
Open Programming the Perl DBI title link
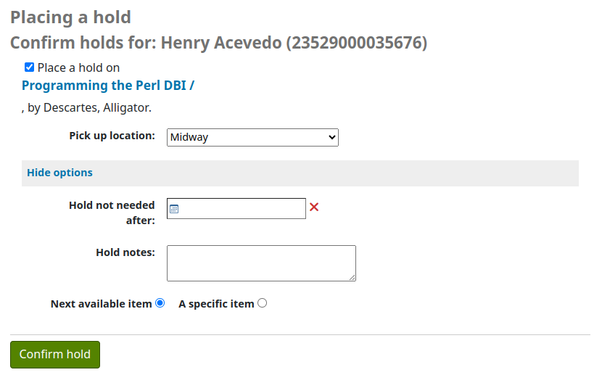tap(108, 86)
